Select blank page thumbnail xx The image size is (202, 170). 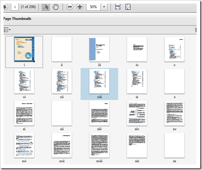(174, 145)
